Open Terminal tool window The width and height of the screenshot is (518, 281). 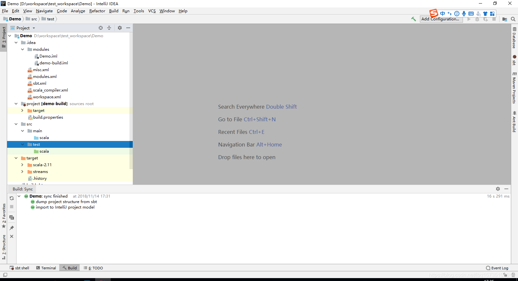[46, 268]
